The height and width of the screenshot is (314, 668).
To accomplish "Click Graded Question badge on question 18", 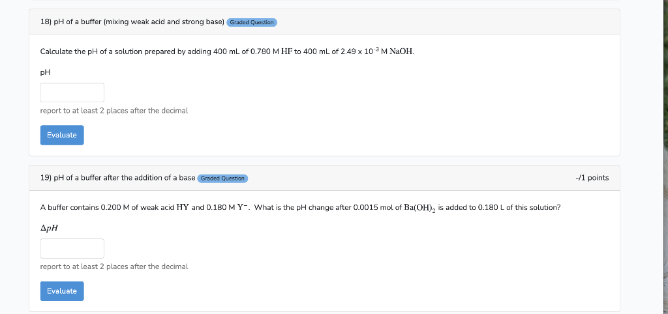I will [x=252, y=22].
